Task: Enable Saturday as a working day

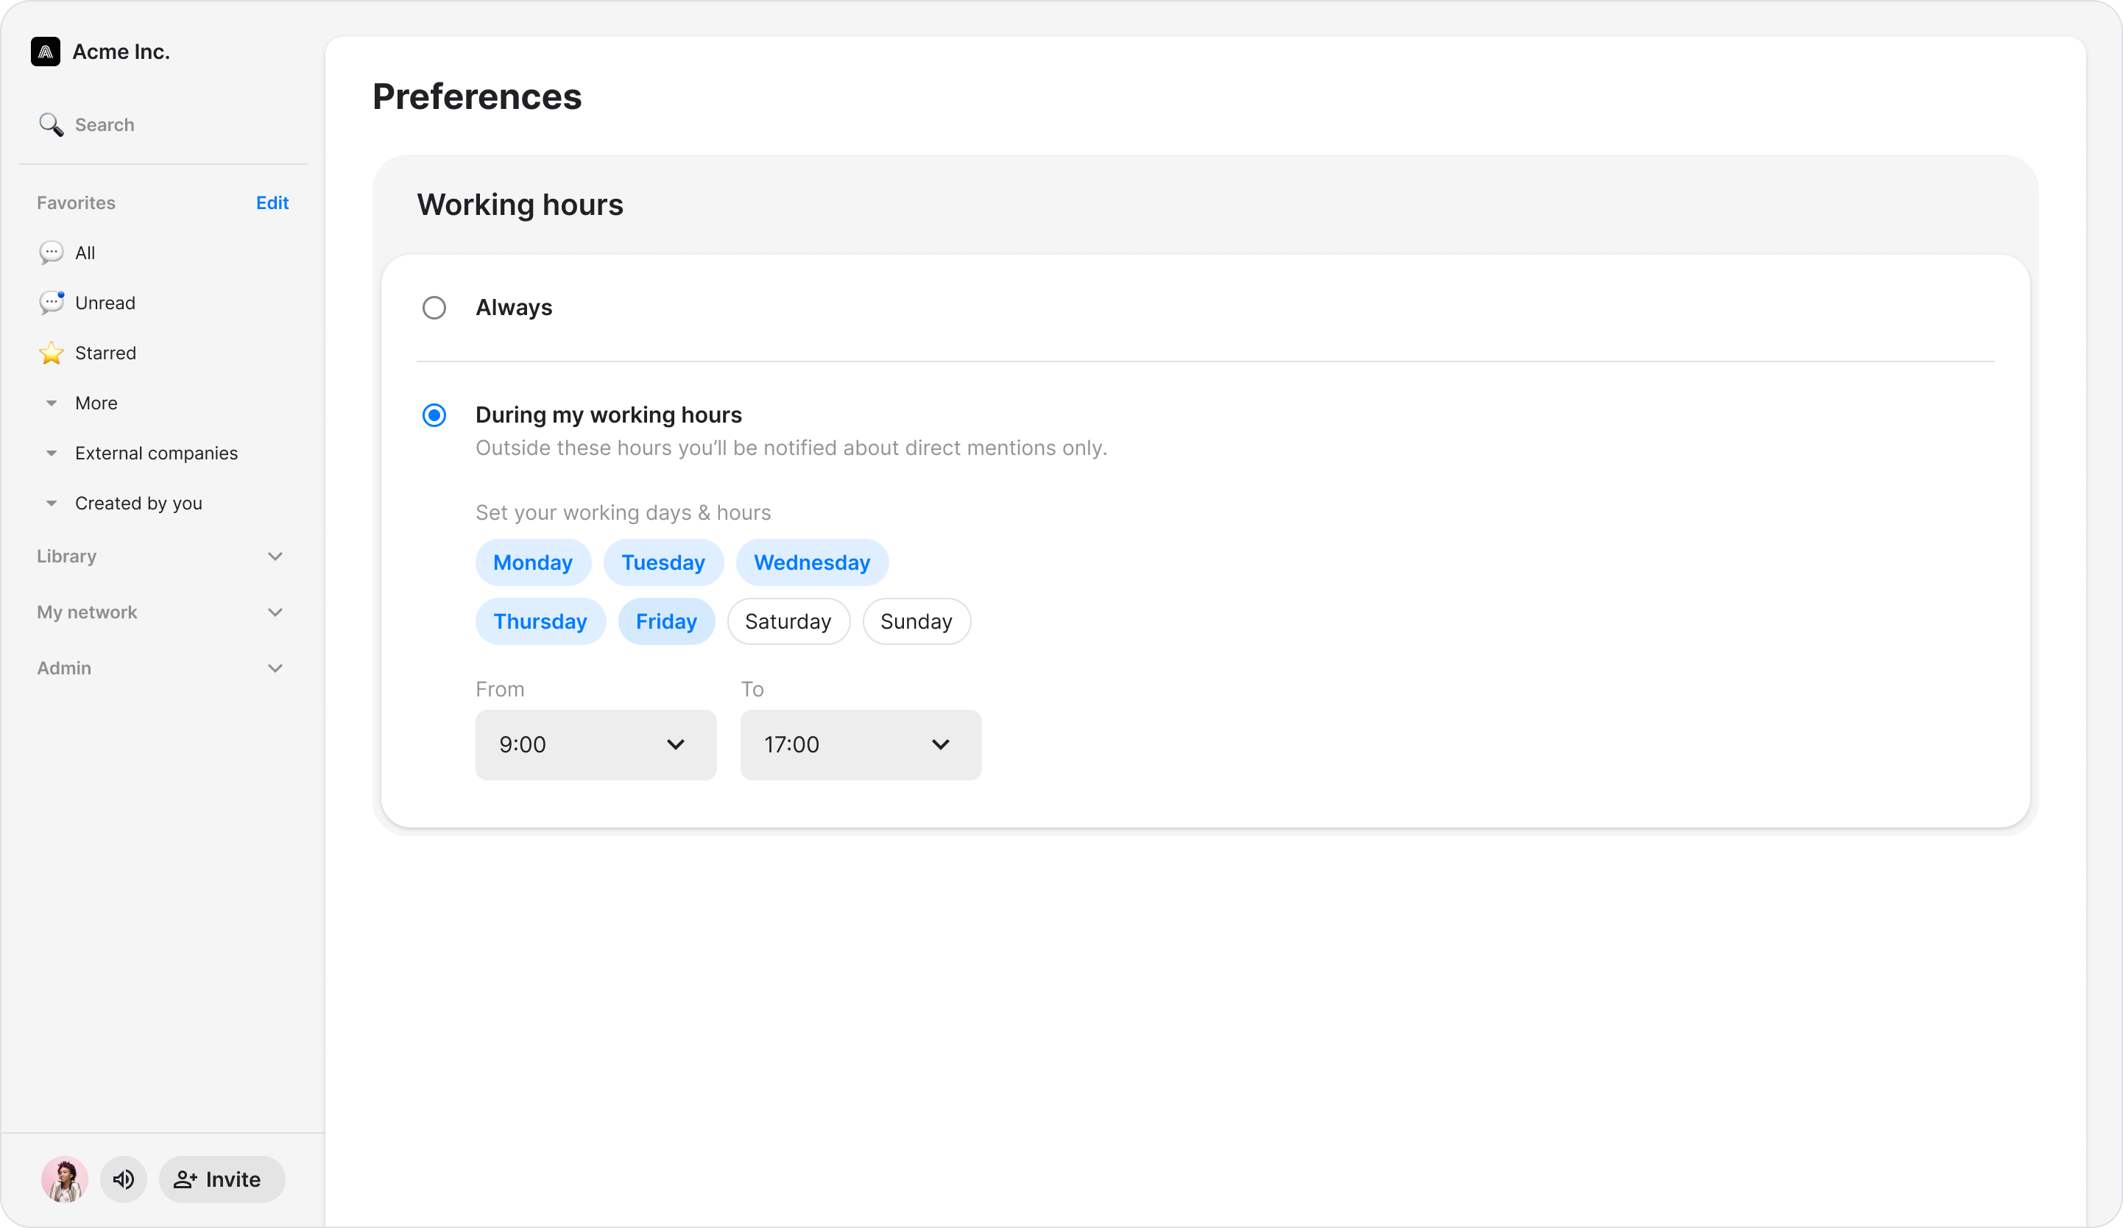Action: click(788, 621)
